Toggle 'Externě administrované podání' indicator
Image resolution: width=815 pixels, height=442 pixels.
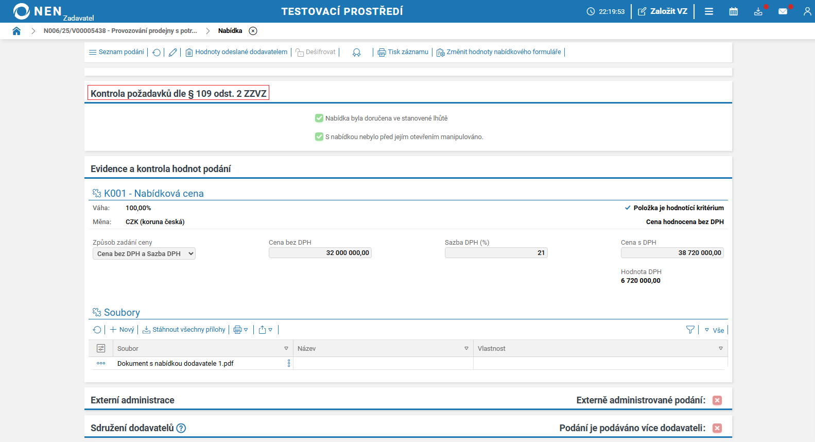click(x=717, y=400)
